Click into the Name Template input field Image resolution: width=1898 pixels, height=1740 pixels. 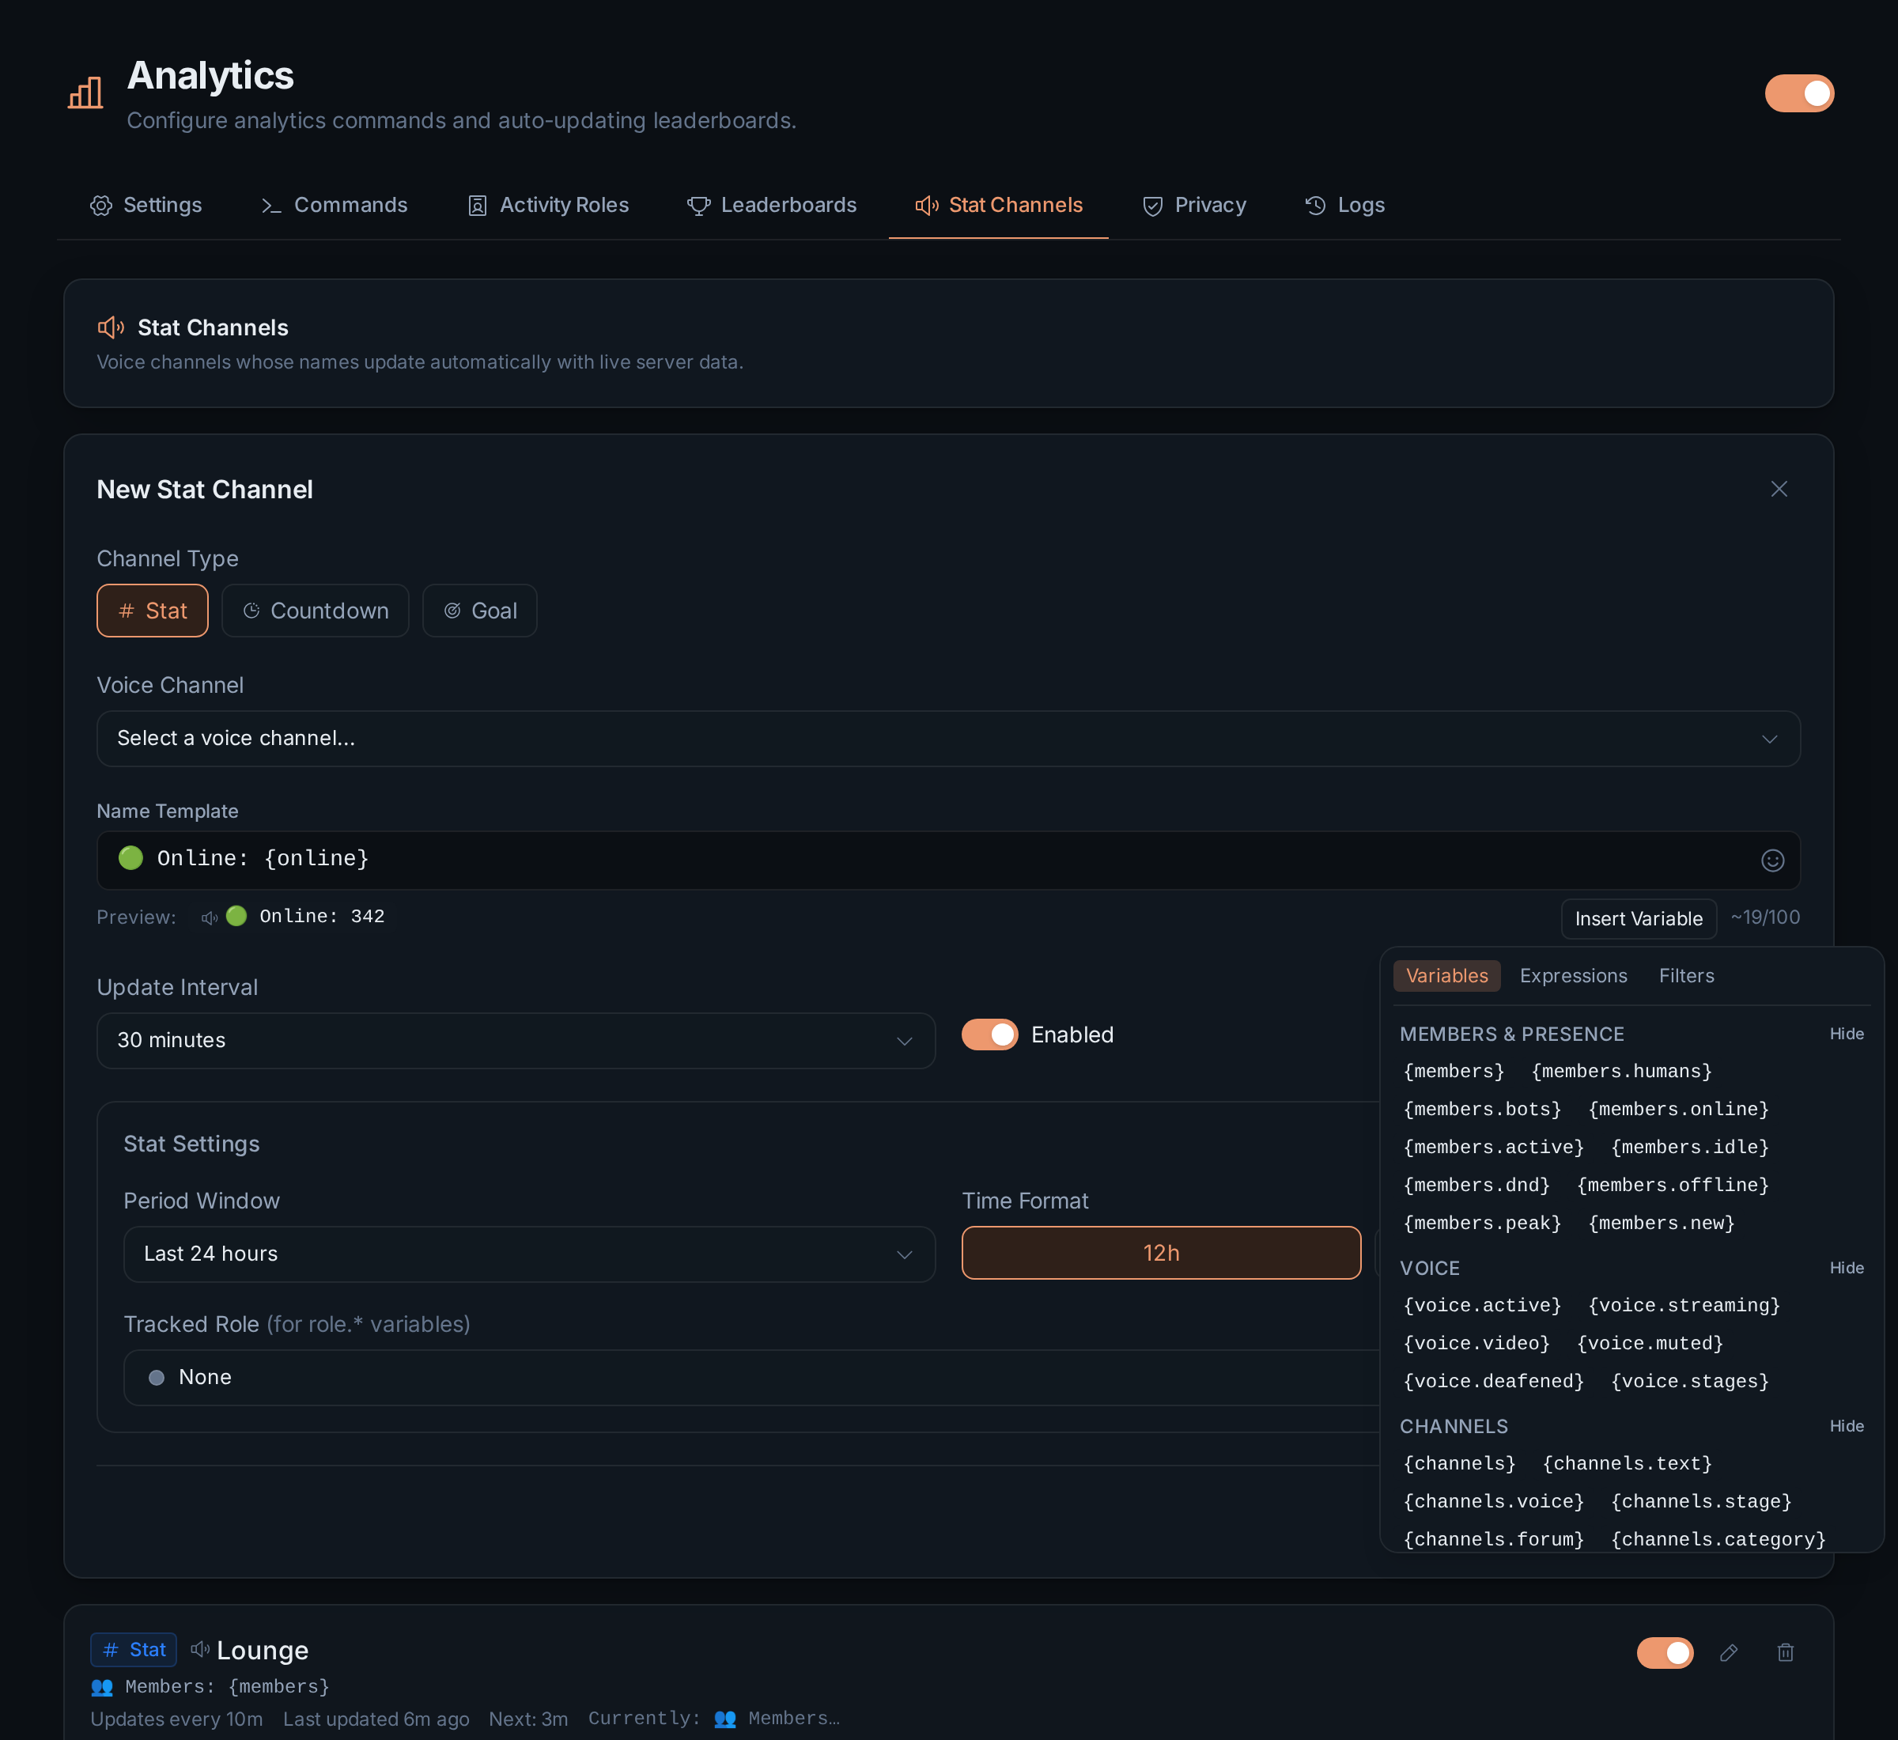[x=948, y=861]
